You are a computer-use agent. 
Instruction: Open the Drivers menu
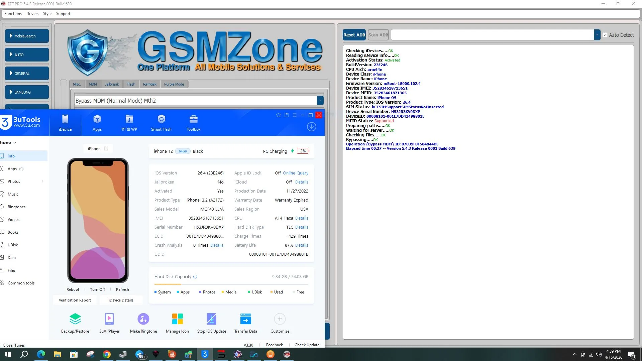(32, 14)
